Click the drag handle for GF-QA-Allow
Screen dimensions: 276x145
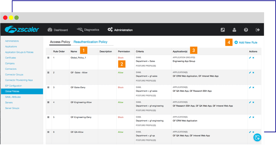point(48,132)
